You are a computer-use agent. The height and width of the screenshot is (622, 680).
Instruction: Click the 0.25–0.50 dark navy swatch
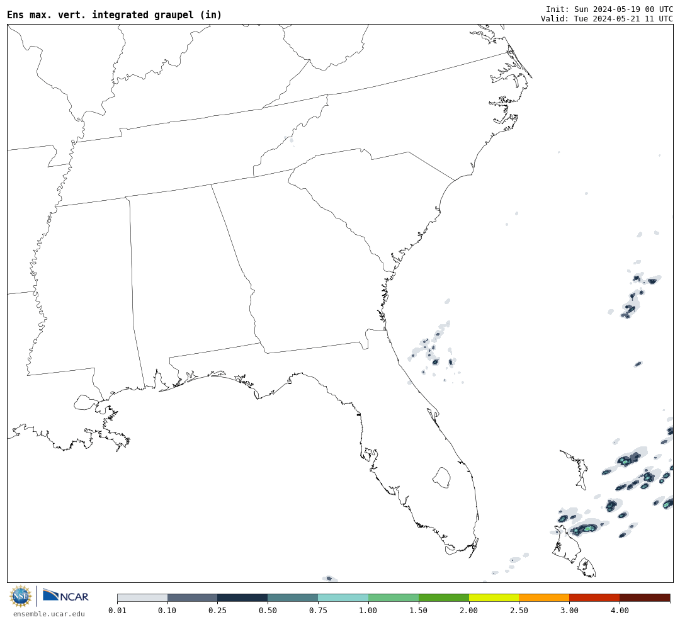pos(242,597)
